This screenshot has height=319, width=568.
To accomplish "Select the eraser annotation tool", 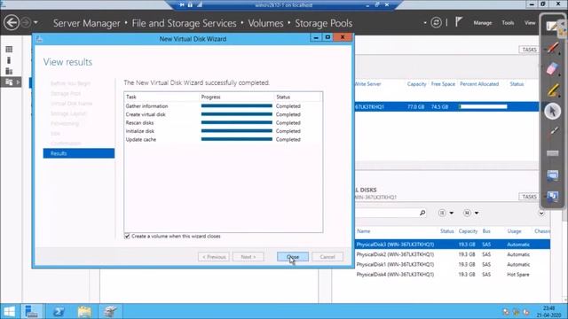I will [x=552, y=69].
